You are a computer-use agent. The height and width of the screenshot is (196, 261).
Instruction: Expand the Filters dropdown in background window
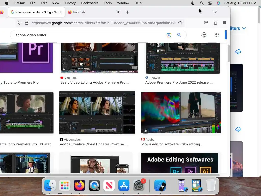(238, 28)
